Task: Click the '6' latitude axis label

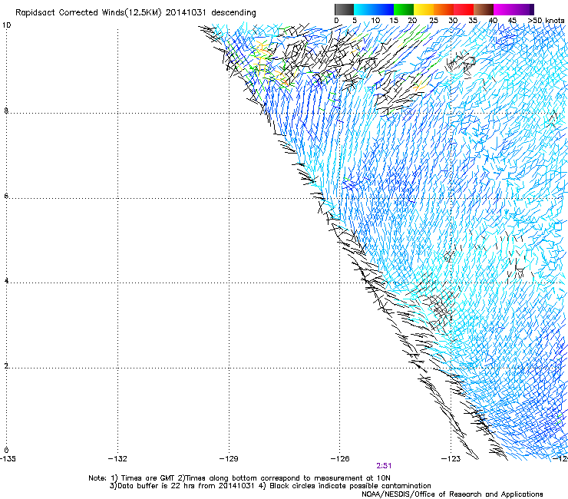Action: 6,196
